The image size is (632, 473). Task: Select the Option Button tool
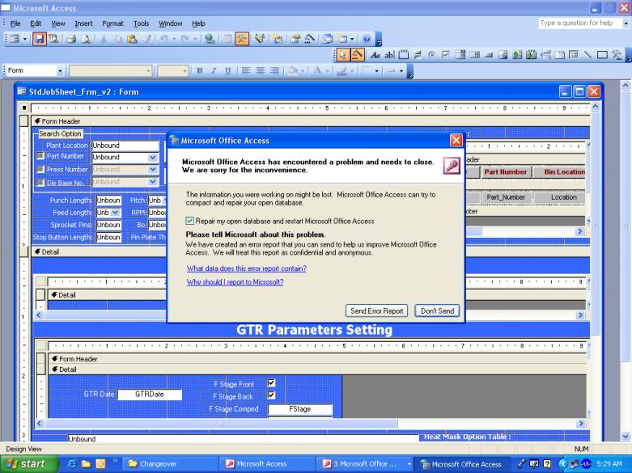(431, 55)
